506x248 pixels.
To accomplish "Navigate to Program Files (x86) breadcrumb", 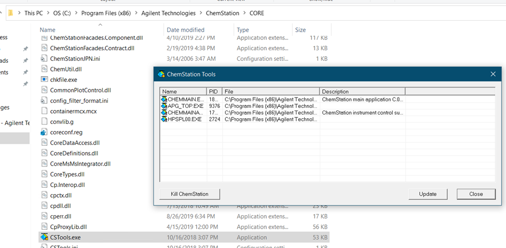I will tap(105, 13).
